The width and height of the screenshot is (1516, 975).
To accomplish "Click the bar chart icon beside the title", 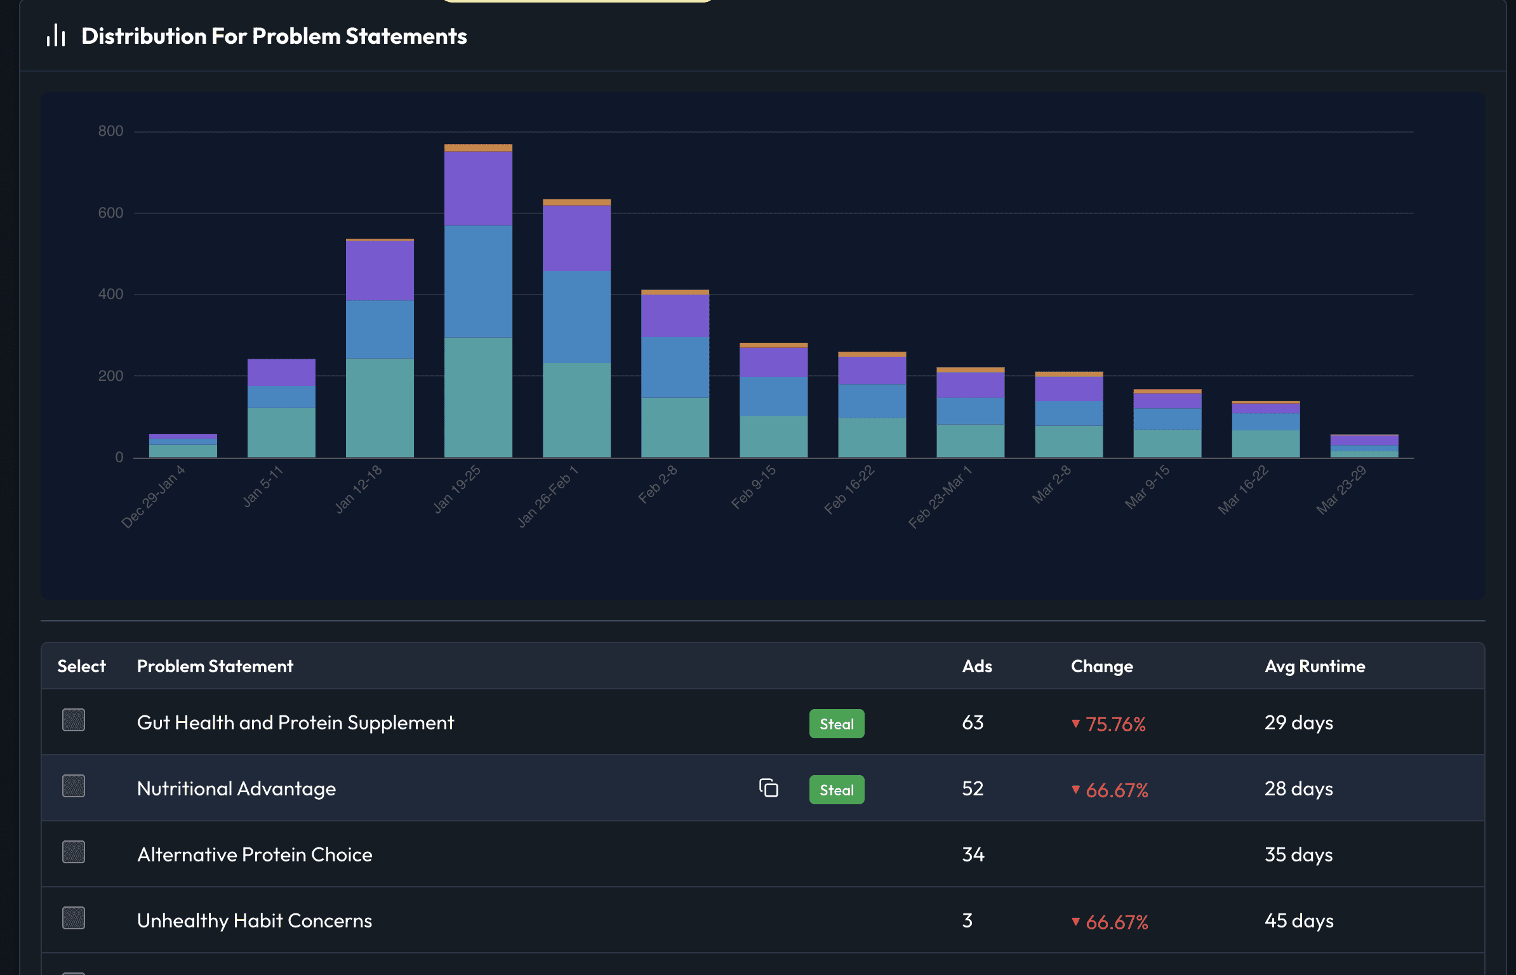I will [x=56, y=36].
